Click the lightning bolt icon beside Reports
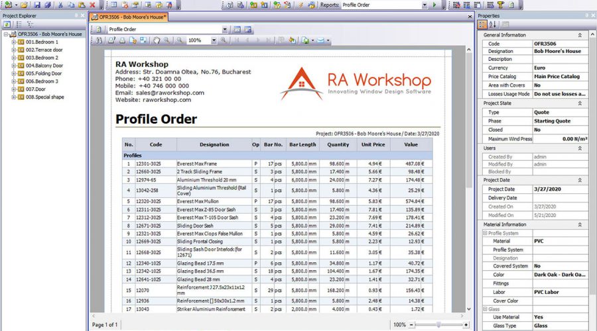 click(300, 5)
